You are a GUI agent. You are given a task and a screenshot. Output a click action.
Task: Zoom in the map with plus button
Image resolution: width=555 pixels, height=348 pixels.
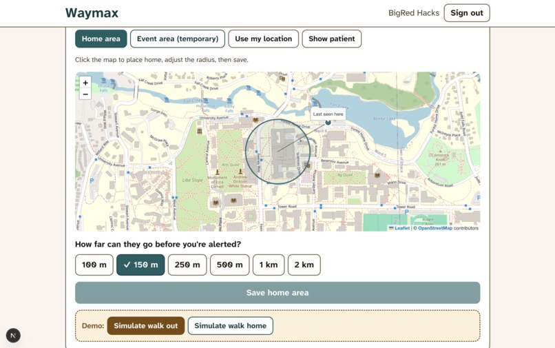(x=85, y=83)
